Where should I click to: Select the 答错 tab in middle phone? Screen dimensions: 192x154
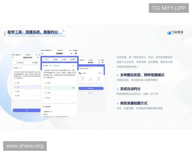[x=55, y=59]
